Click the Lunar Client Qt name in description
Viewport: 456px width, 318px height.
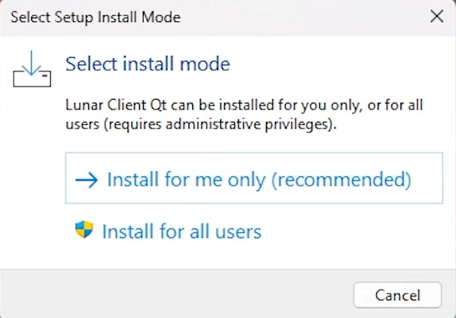click(x=116, y=105)
